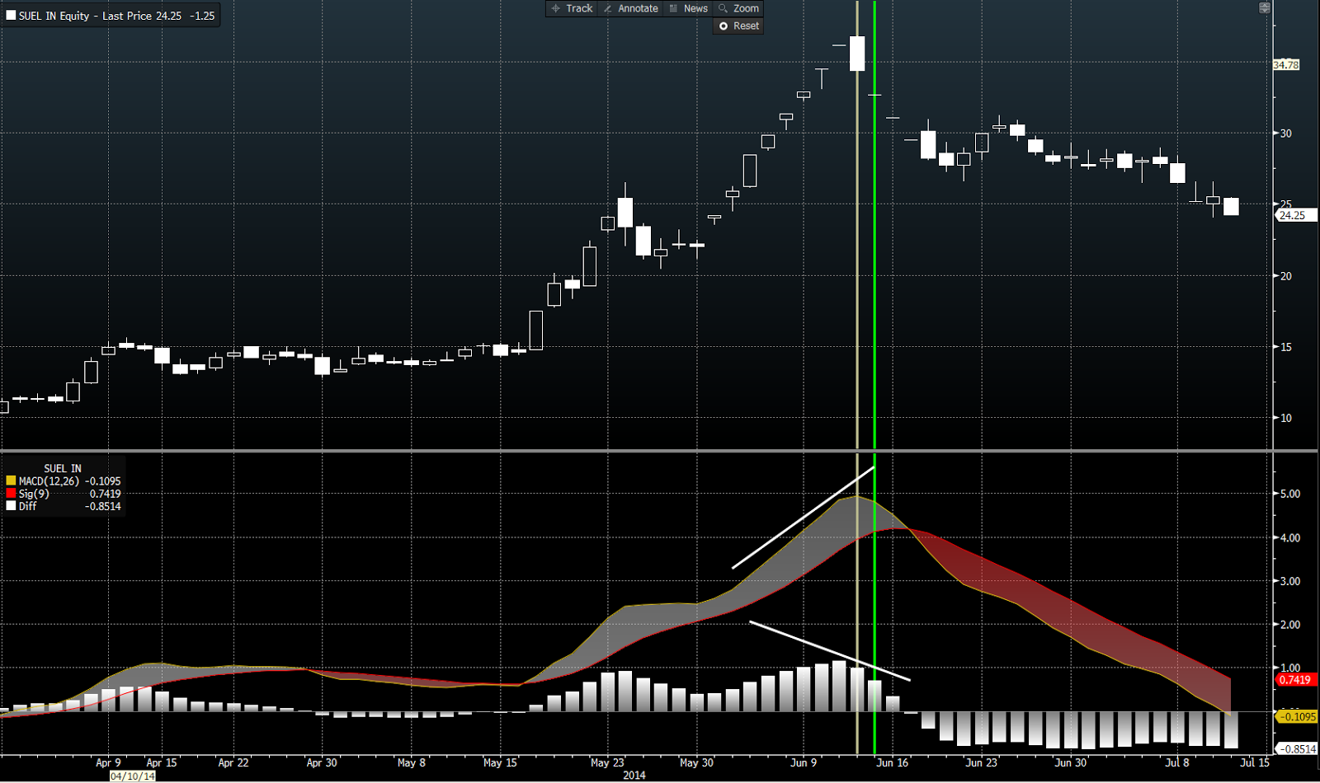Click the Sig(9) legend label

34,494
